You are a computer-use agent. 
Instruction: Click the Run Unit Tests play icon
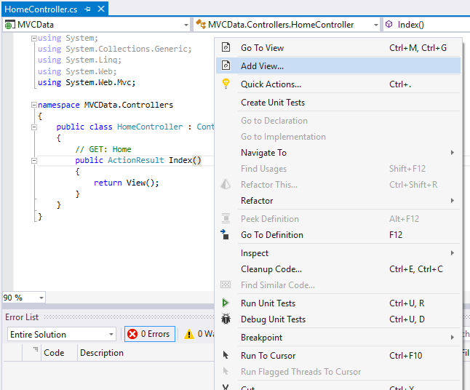(x=226, y=303)
